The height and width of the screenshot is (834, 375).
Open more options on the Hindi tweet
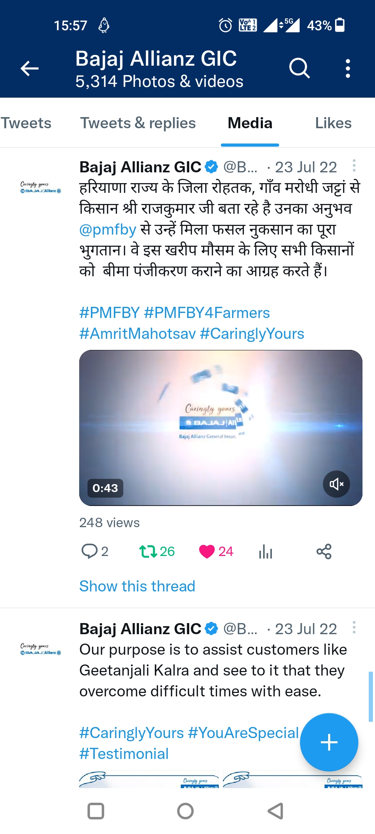tap(354, 166)
